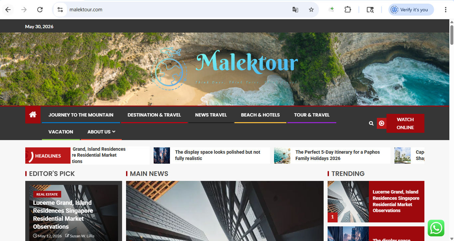Viewport: 454px width, 241px height.
Task: Click the Malektour globe logo
Action: pyautogui.click(x=169, y=69)
